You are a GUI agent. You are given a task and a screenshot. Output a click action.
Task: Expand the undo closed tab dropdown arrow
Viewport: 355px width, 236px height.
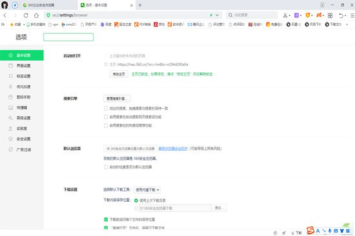[x=345, y=15]
